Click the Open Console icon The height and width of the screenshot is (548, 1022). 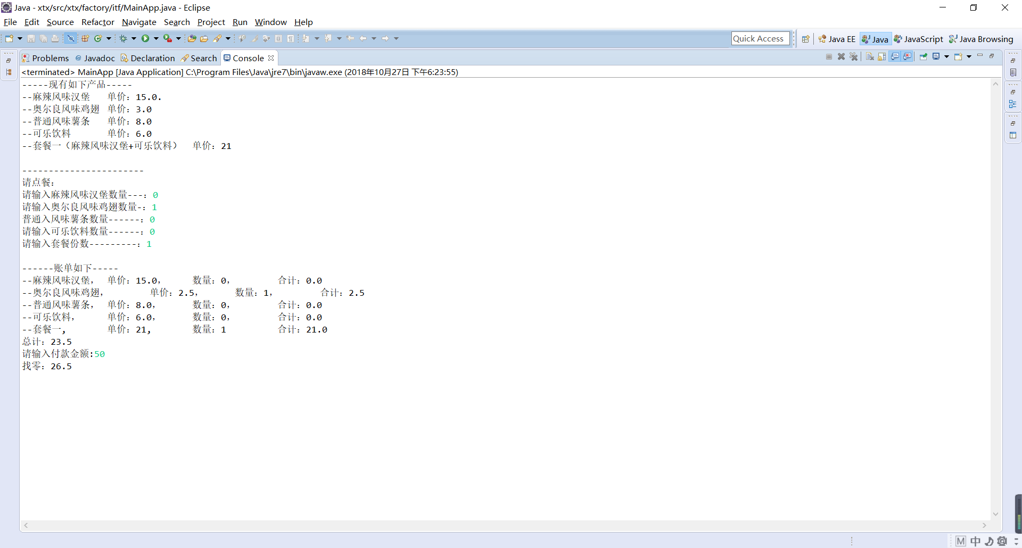958,56
